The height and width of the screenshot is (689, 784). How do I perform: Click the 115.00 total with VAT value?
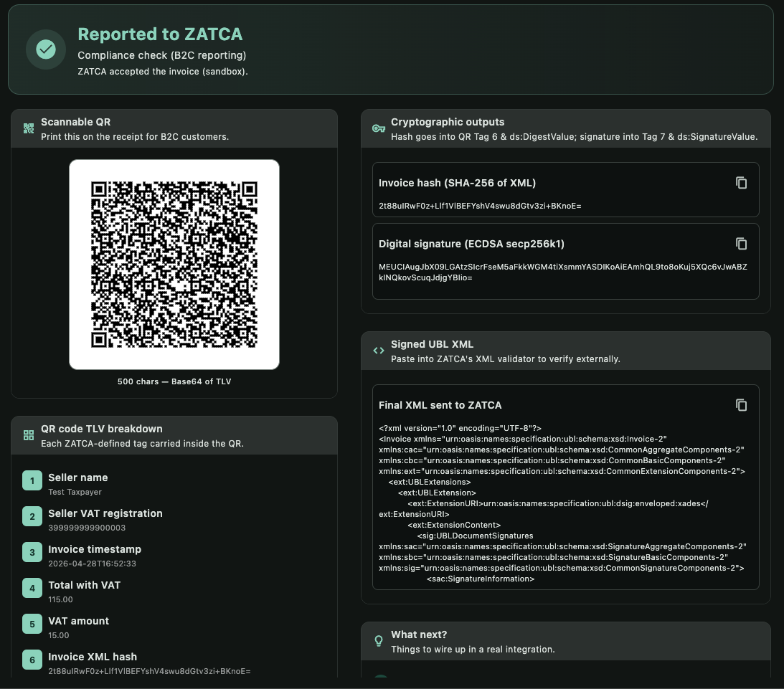(60, 599)
